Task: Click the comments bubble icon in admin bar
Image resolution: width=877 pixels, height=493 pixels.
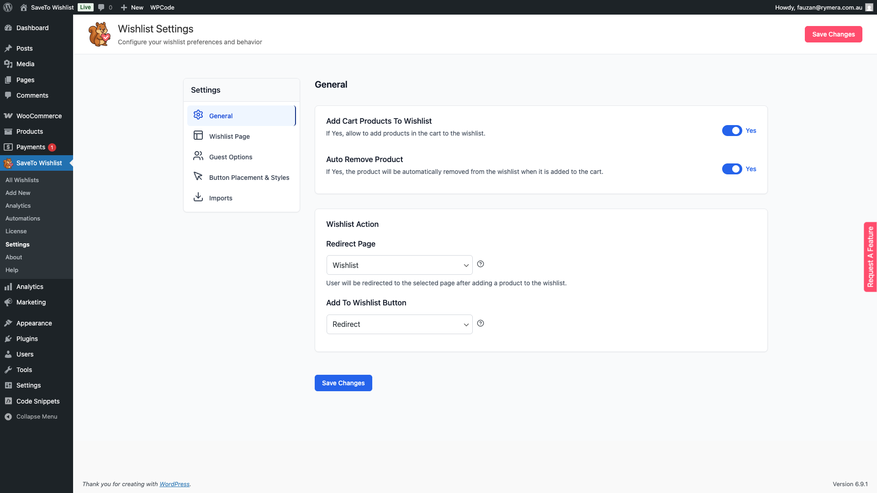Action: (101, 7)
